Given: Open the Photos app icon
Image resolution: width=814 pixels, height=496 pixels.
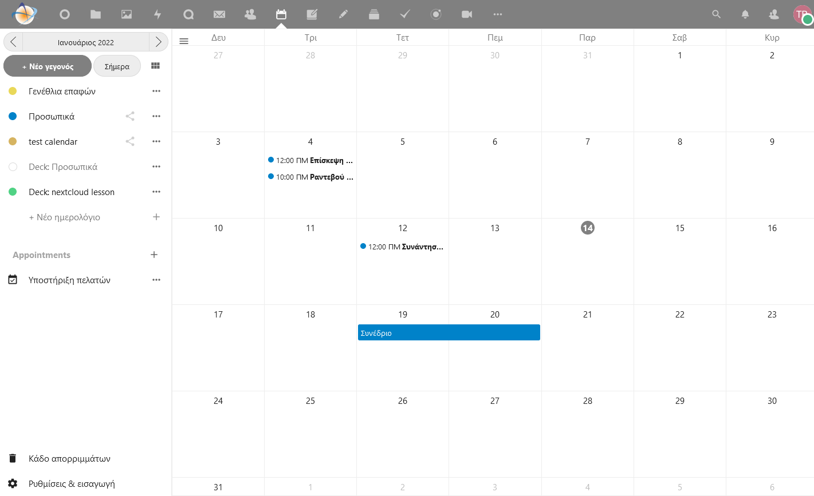Looking at the screenshot, I should coord(127,14).
